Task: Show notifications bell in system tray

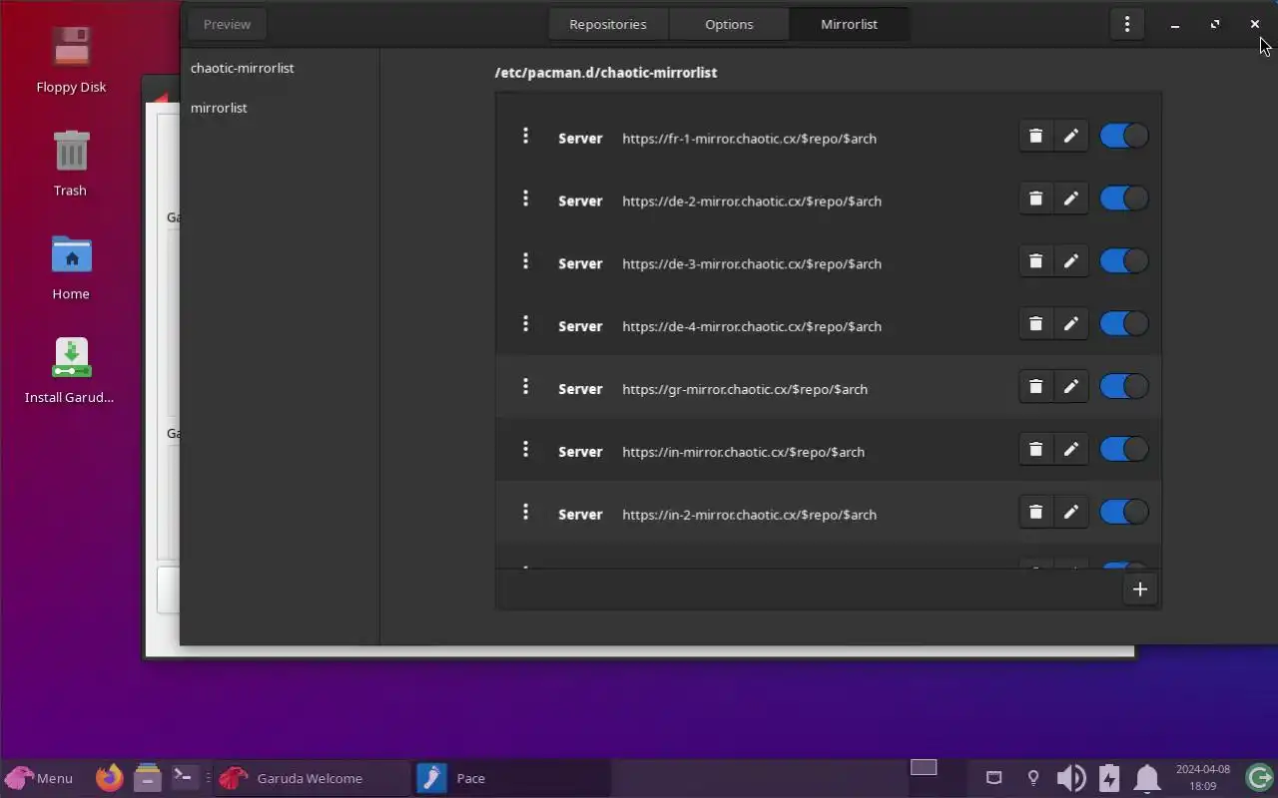Action: pyautogui.click(x=1147, y=778)
